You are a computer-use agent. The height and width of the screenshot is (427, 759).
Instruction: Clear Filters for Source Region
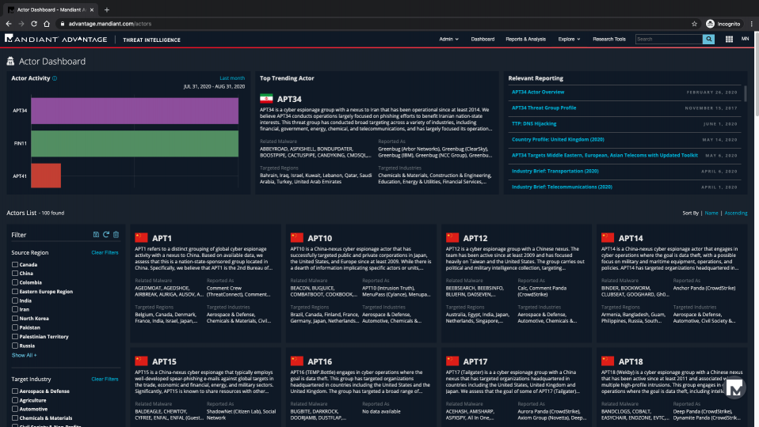(x=105, y=252)
